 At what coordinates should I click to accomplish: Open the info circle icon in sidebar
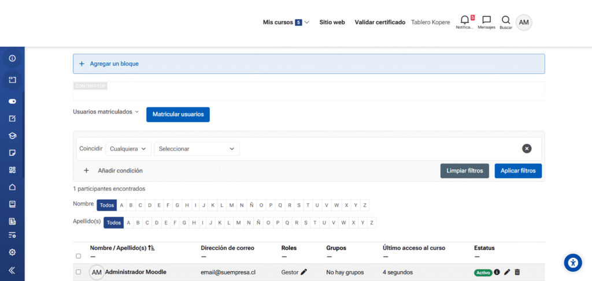12,58
